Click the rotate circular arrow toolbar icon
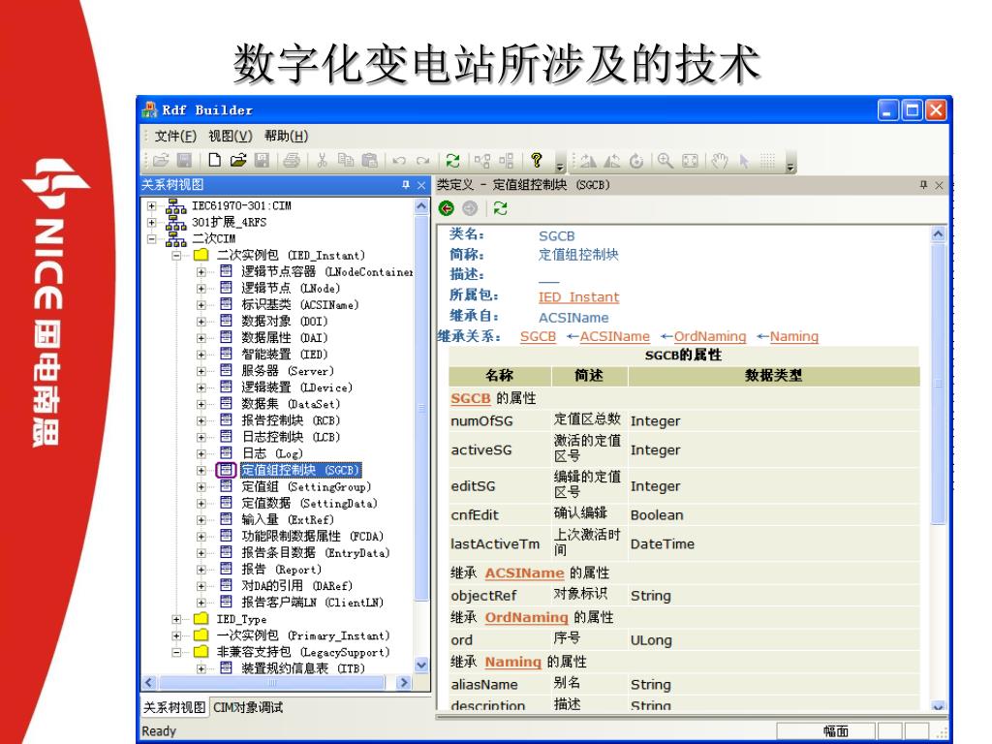The image size is (992, 744). point(636,161)
